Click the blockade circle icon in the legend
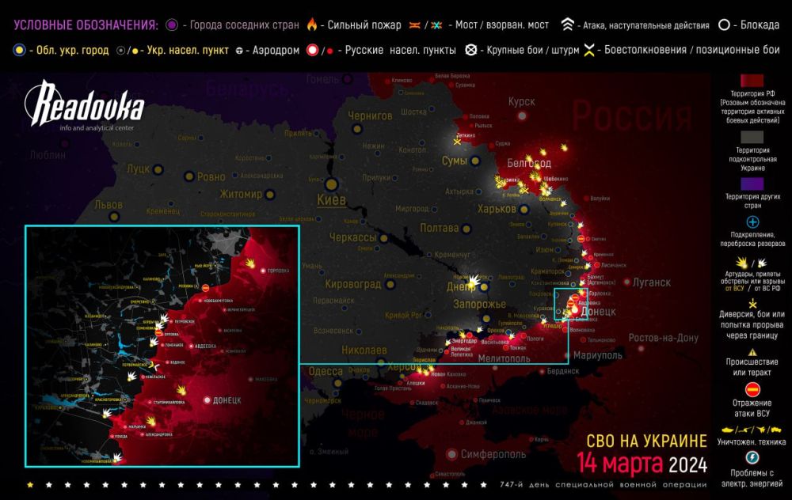 tap(723, 25)
